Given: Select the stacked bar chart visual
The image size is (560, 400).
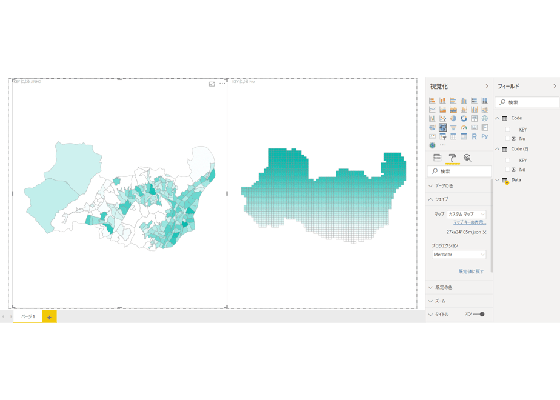Looking at the screenshot, I should (432, 101).
